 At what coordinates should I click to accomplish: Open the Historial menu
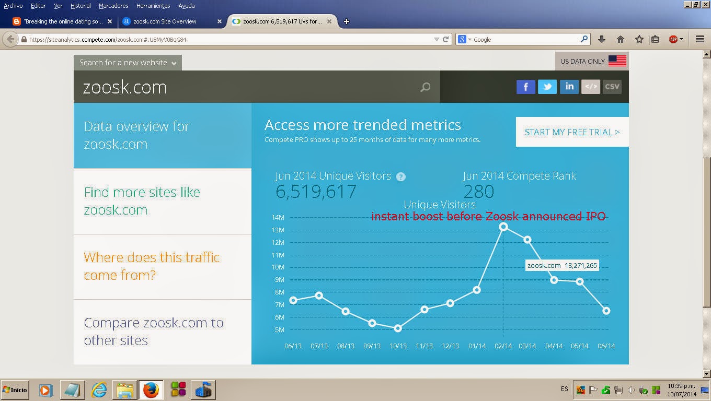point(81,6)
